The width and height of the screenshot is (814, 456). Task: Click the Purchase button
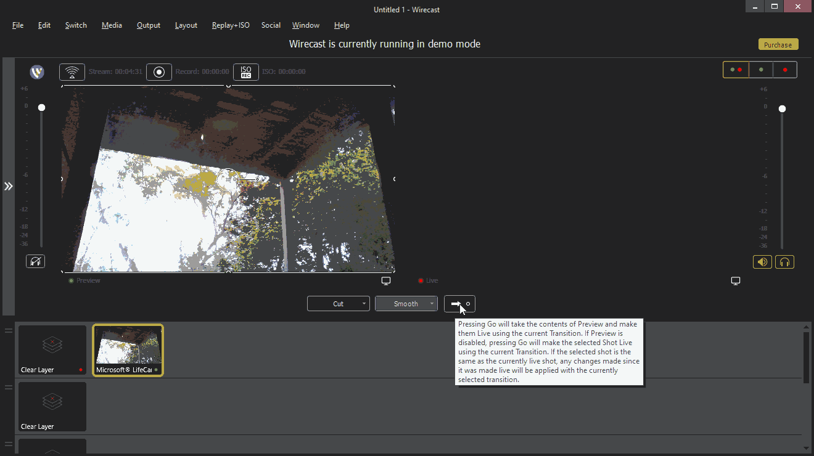pos(778,44)
